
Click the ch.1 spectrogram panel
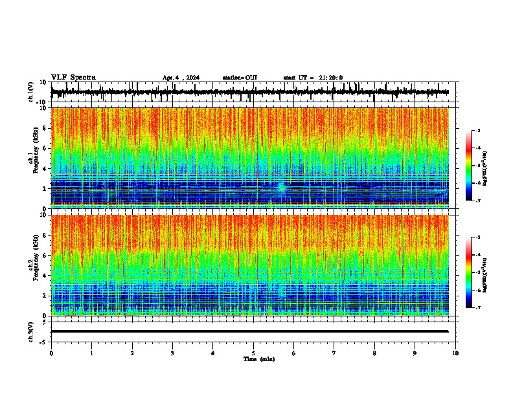point(250,158)
